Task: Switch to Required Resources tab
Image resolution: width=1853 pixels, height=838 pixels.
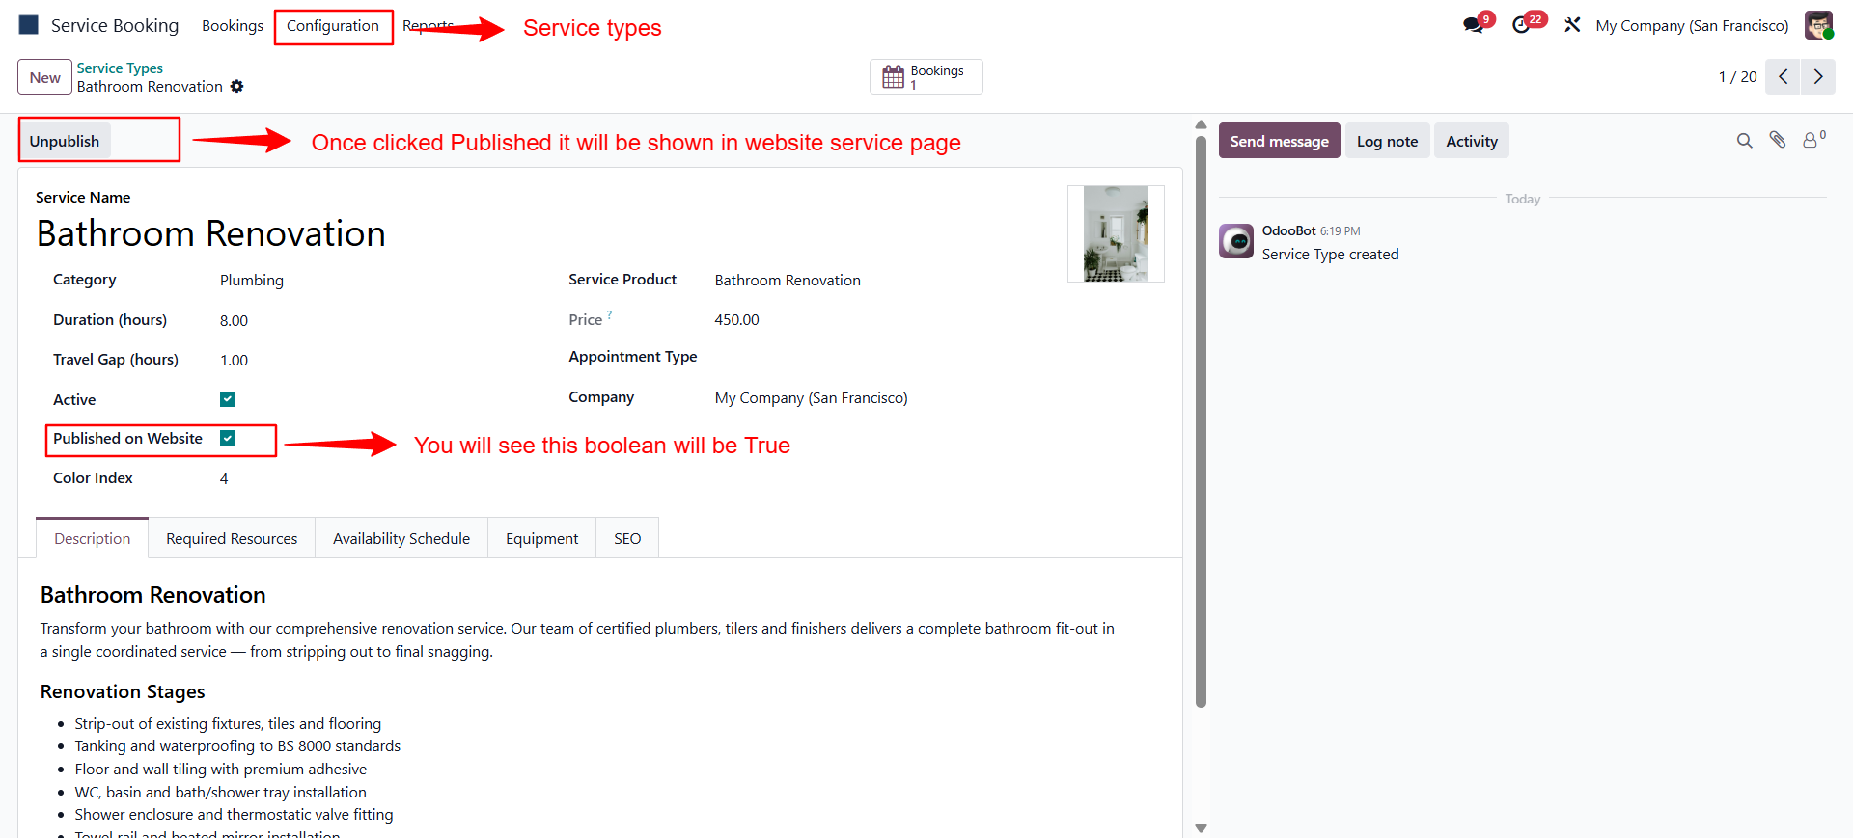Action: 232,538
